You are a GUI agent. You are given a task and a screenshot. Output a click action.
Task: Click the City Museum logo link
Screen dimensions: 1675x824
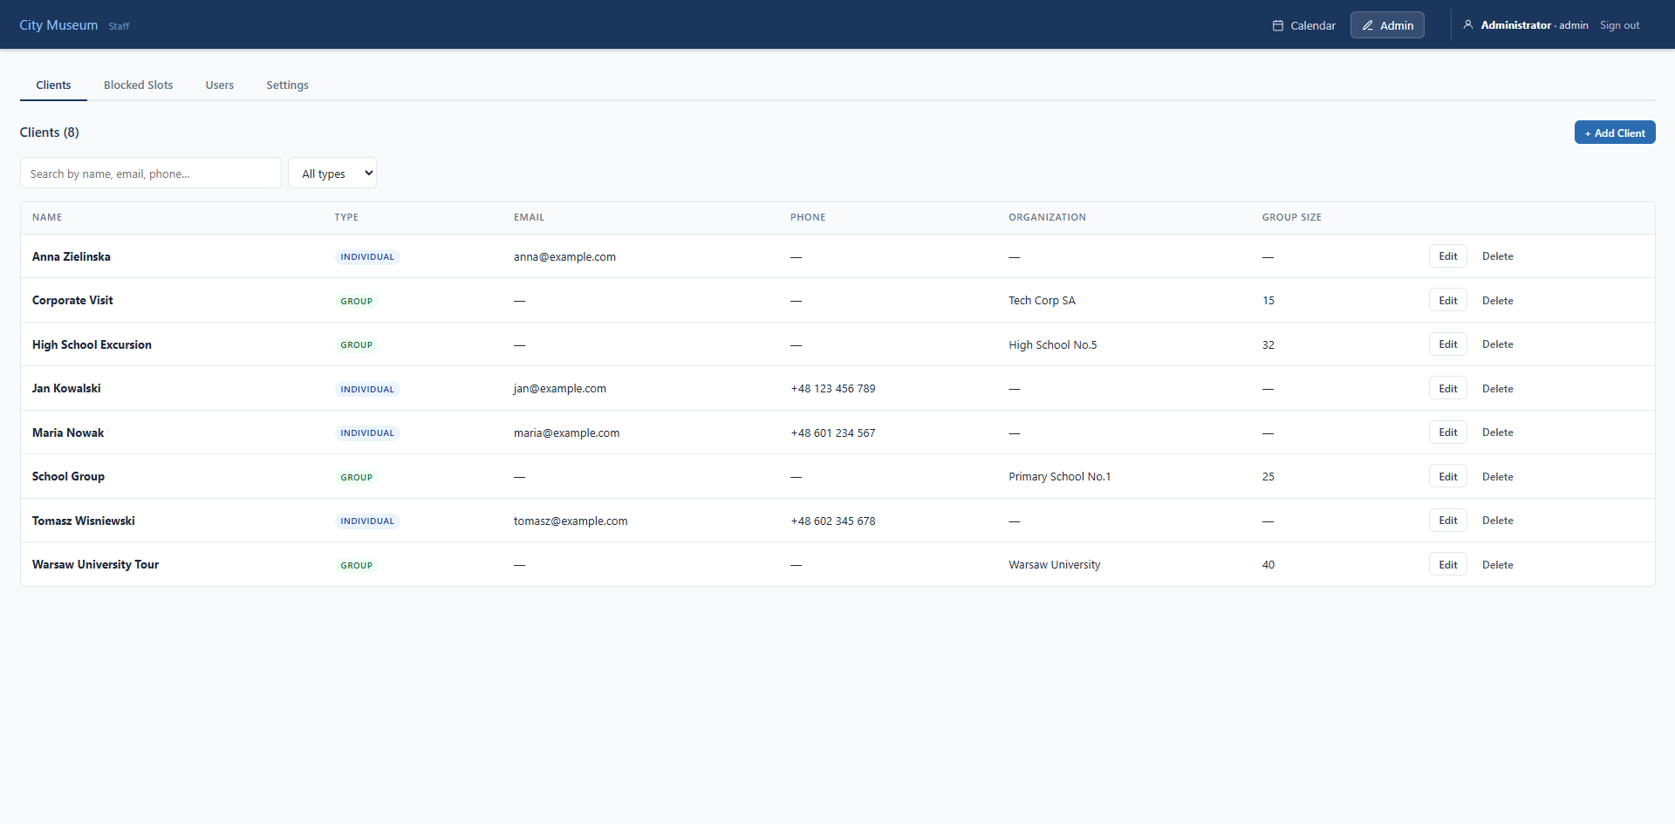click(x=58, y=25)
